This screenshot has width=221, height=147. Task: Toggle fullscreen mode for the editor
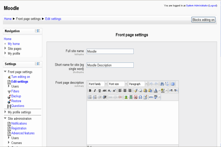click(x=173, y=84)
